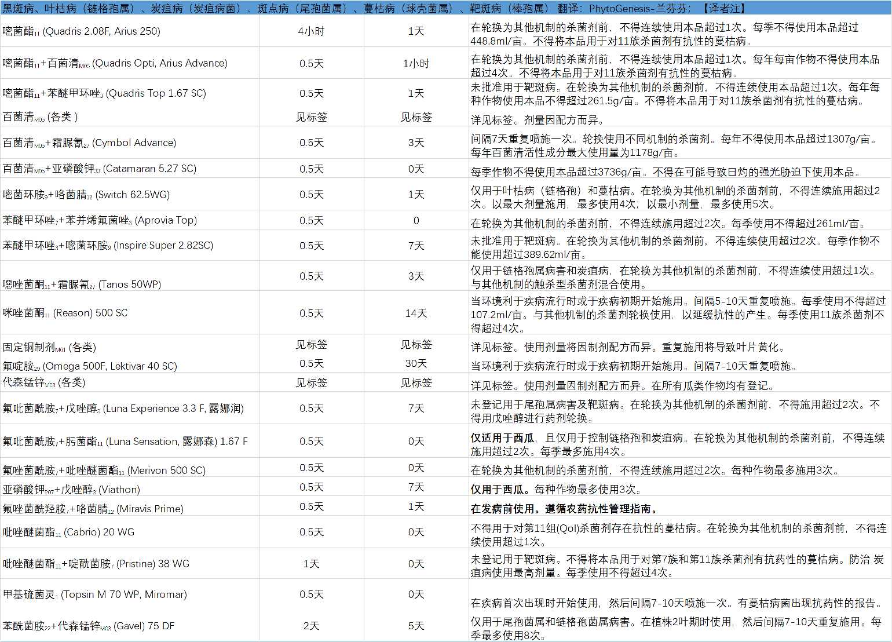Select the Quadris Opti, Arius Advance product cell
892x642 pixels.
coord(129,63)
